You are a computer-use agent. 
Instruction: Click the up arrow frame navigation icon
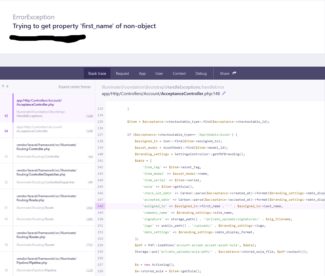[x=3, y=86]
